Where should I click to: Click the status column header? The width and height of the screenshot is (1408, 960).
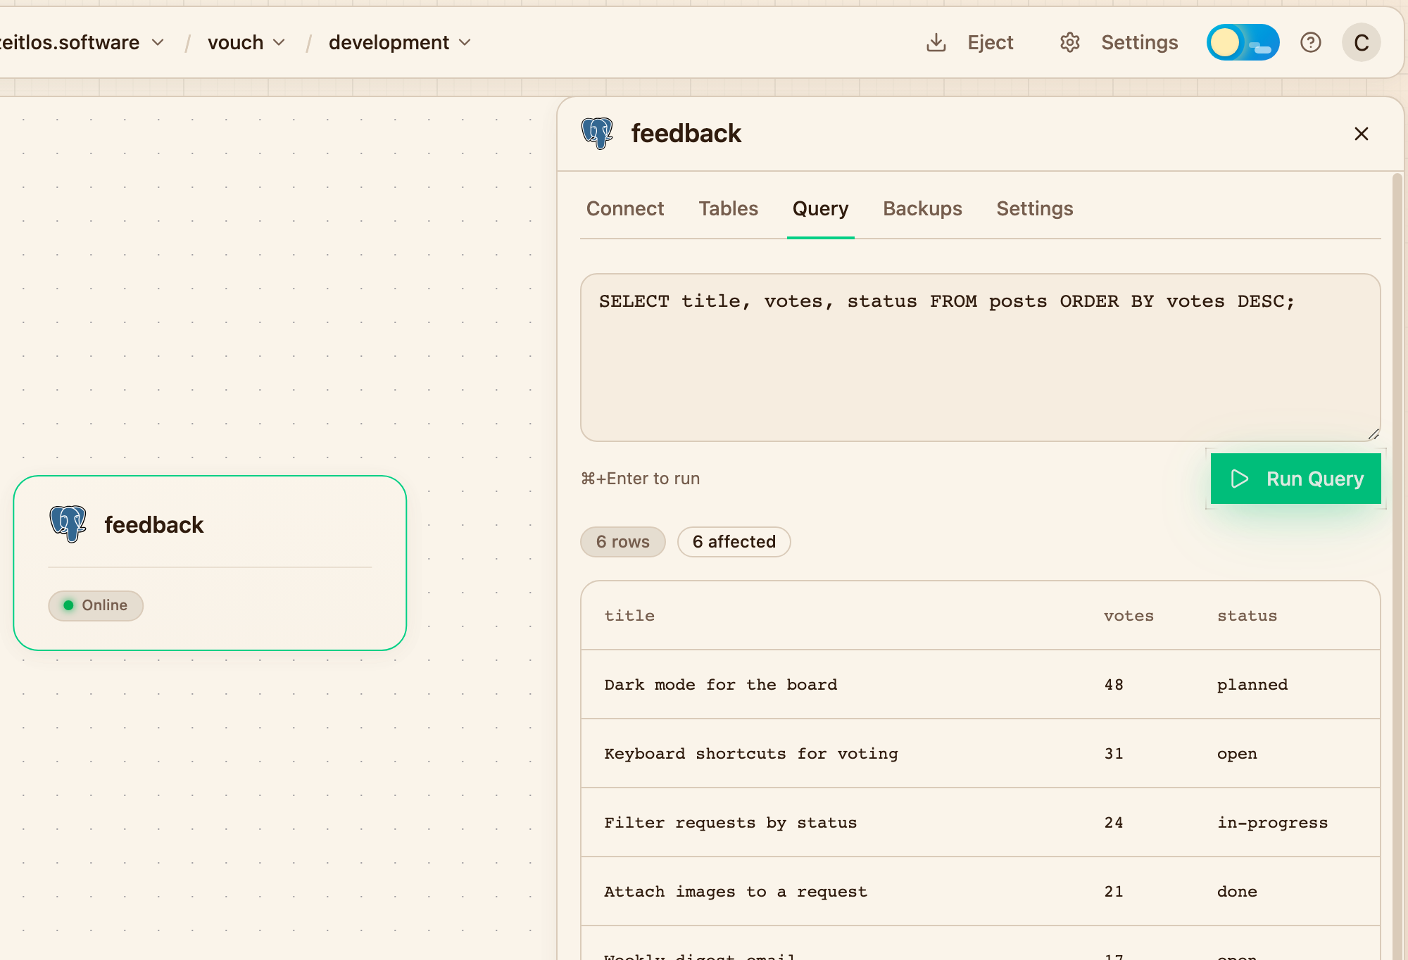1247,616
